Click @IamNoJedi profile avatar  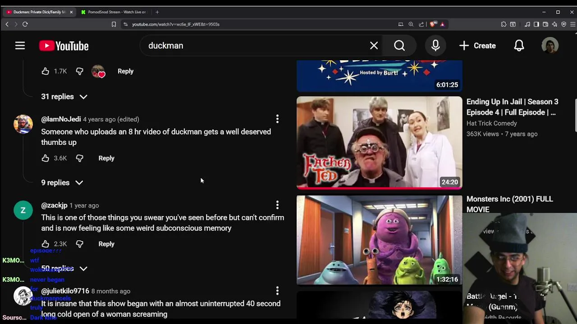pyautogui.click(x=23, y=124)
